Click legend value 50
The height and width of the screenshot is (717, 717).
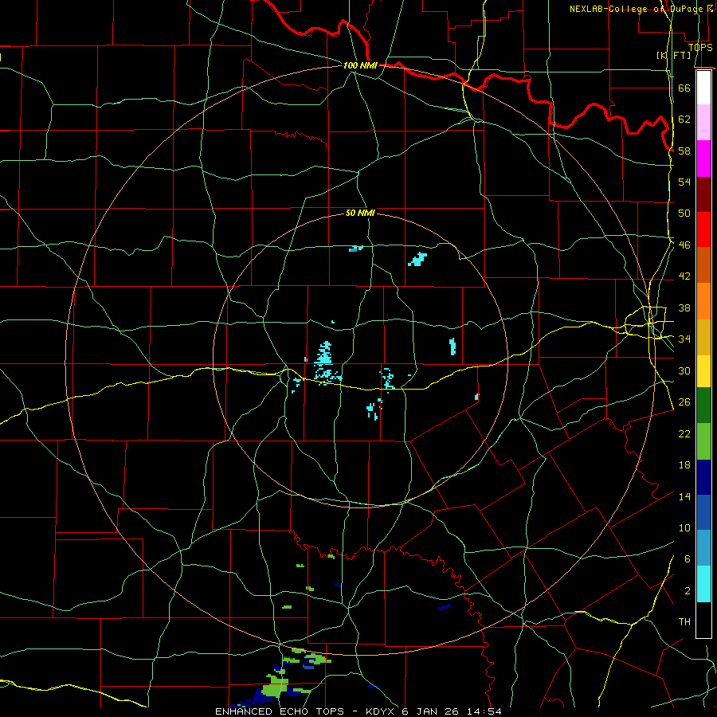[684, 213]
